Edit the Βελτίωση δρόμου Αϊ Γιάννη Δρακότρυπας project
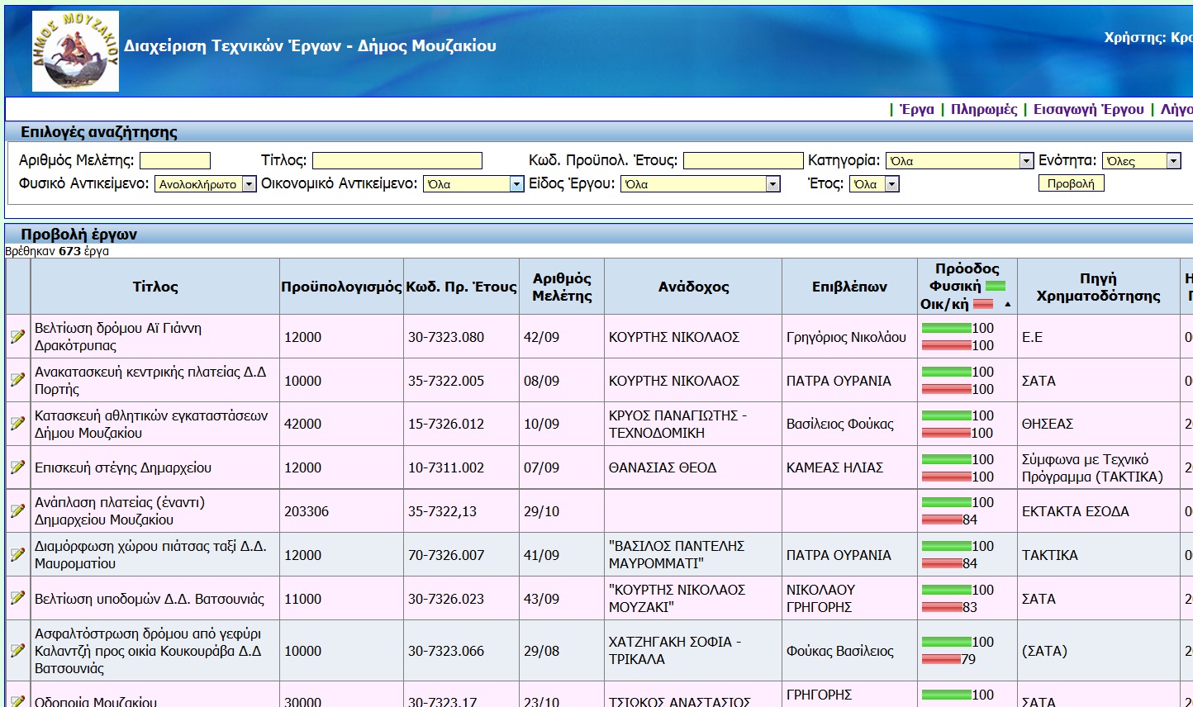Image resolution: width=1193 pixels, height=707 pixels. click(x=17, y=336)
